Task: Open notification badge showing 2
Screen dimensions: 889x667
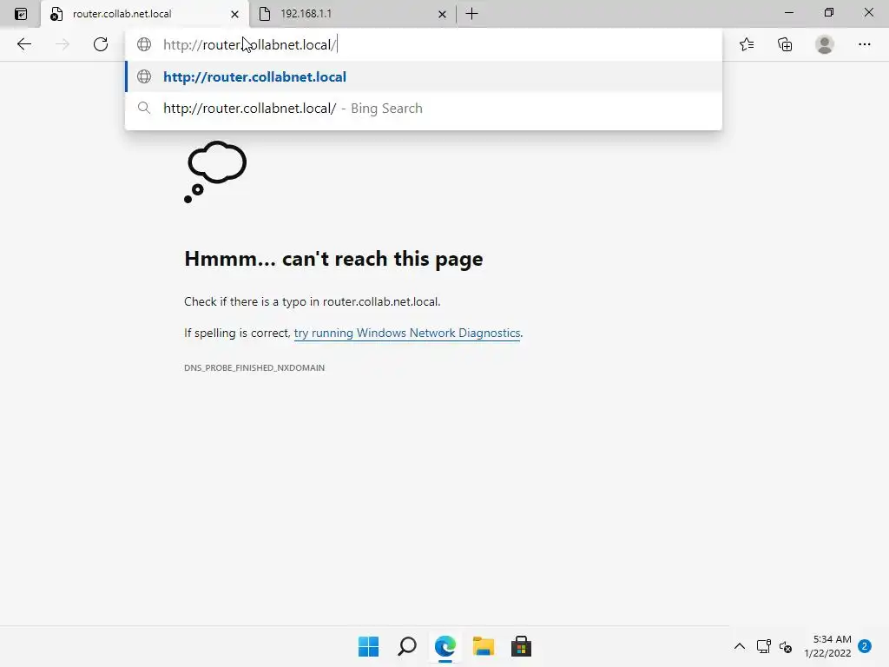Action: coord(865,646)
